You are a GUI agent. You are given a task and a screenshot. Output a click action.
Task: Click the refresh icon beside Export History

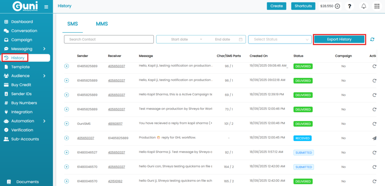[372, 39]
